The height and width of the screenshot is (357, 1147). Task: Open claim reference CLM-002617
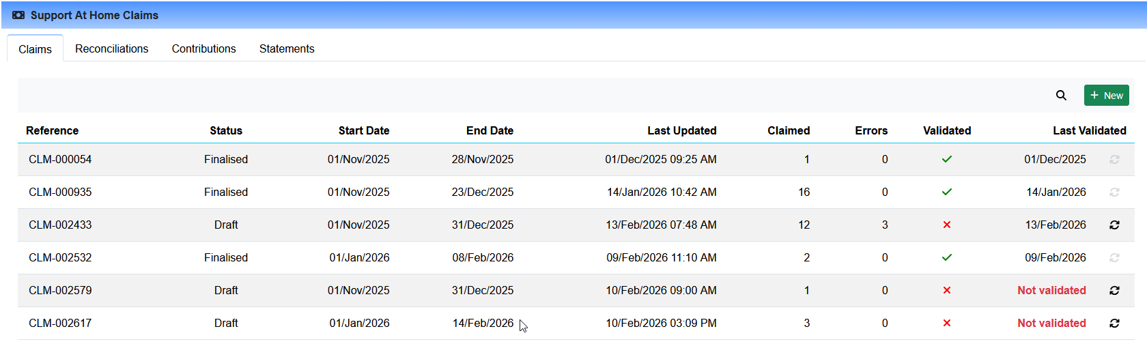click(x=60, y=324)
